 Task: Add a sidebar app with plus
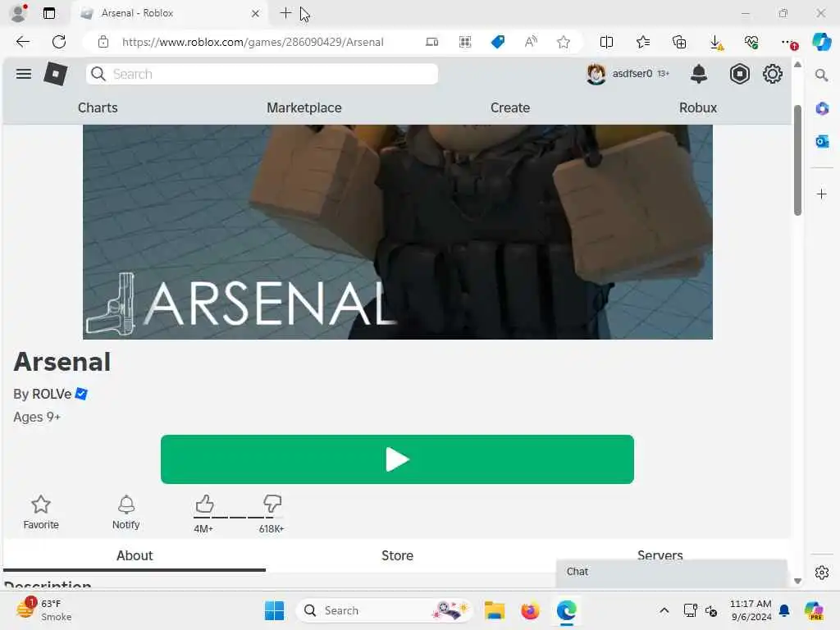[x=822, y=194]
